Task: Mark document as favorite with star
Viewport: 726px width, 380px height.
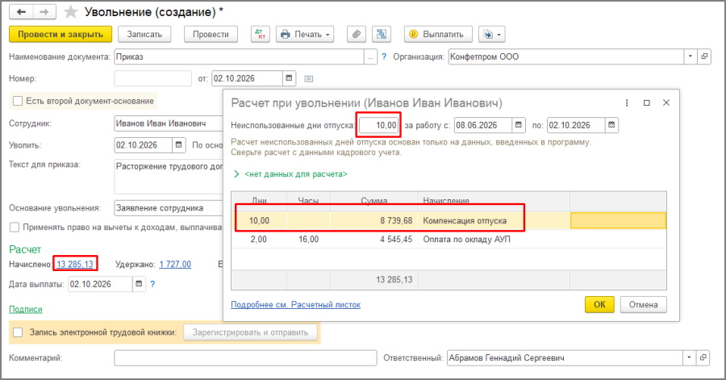Action: click(x=70, y=12)
